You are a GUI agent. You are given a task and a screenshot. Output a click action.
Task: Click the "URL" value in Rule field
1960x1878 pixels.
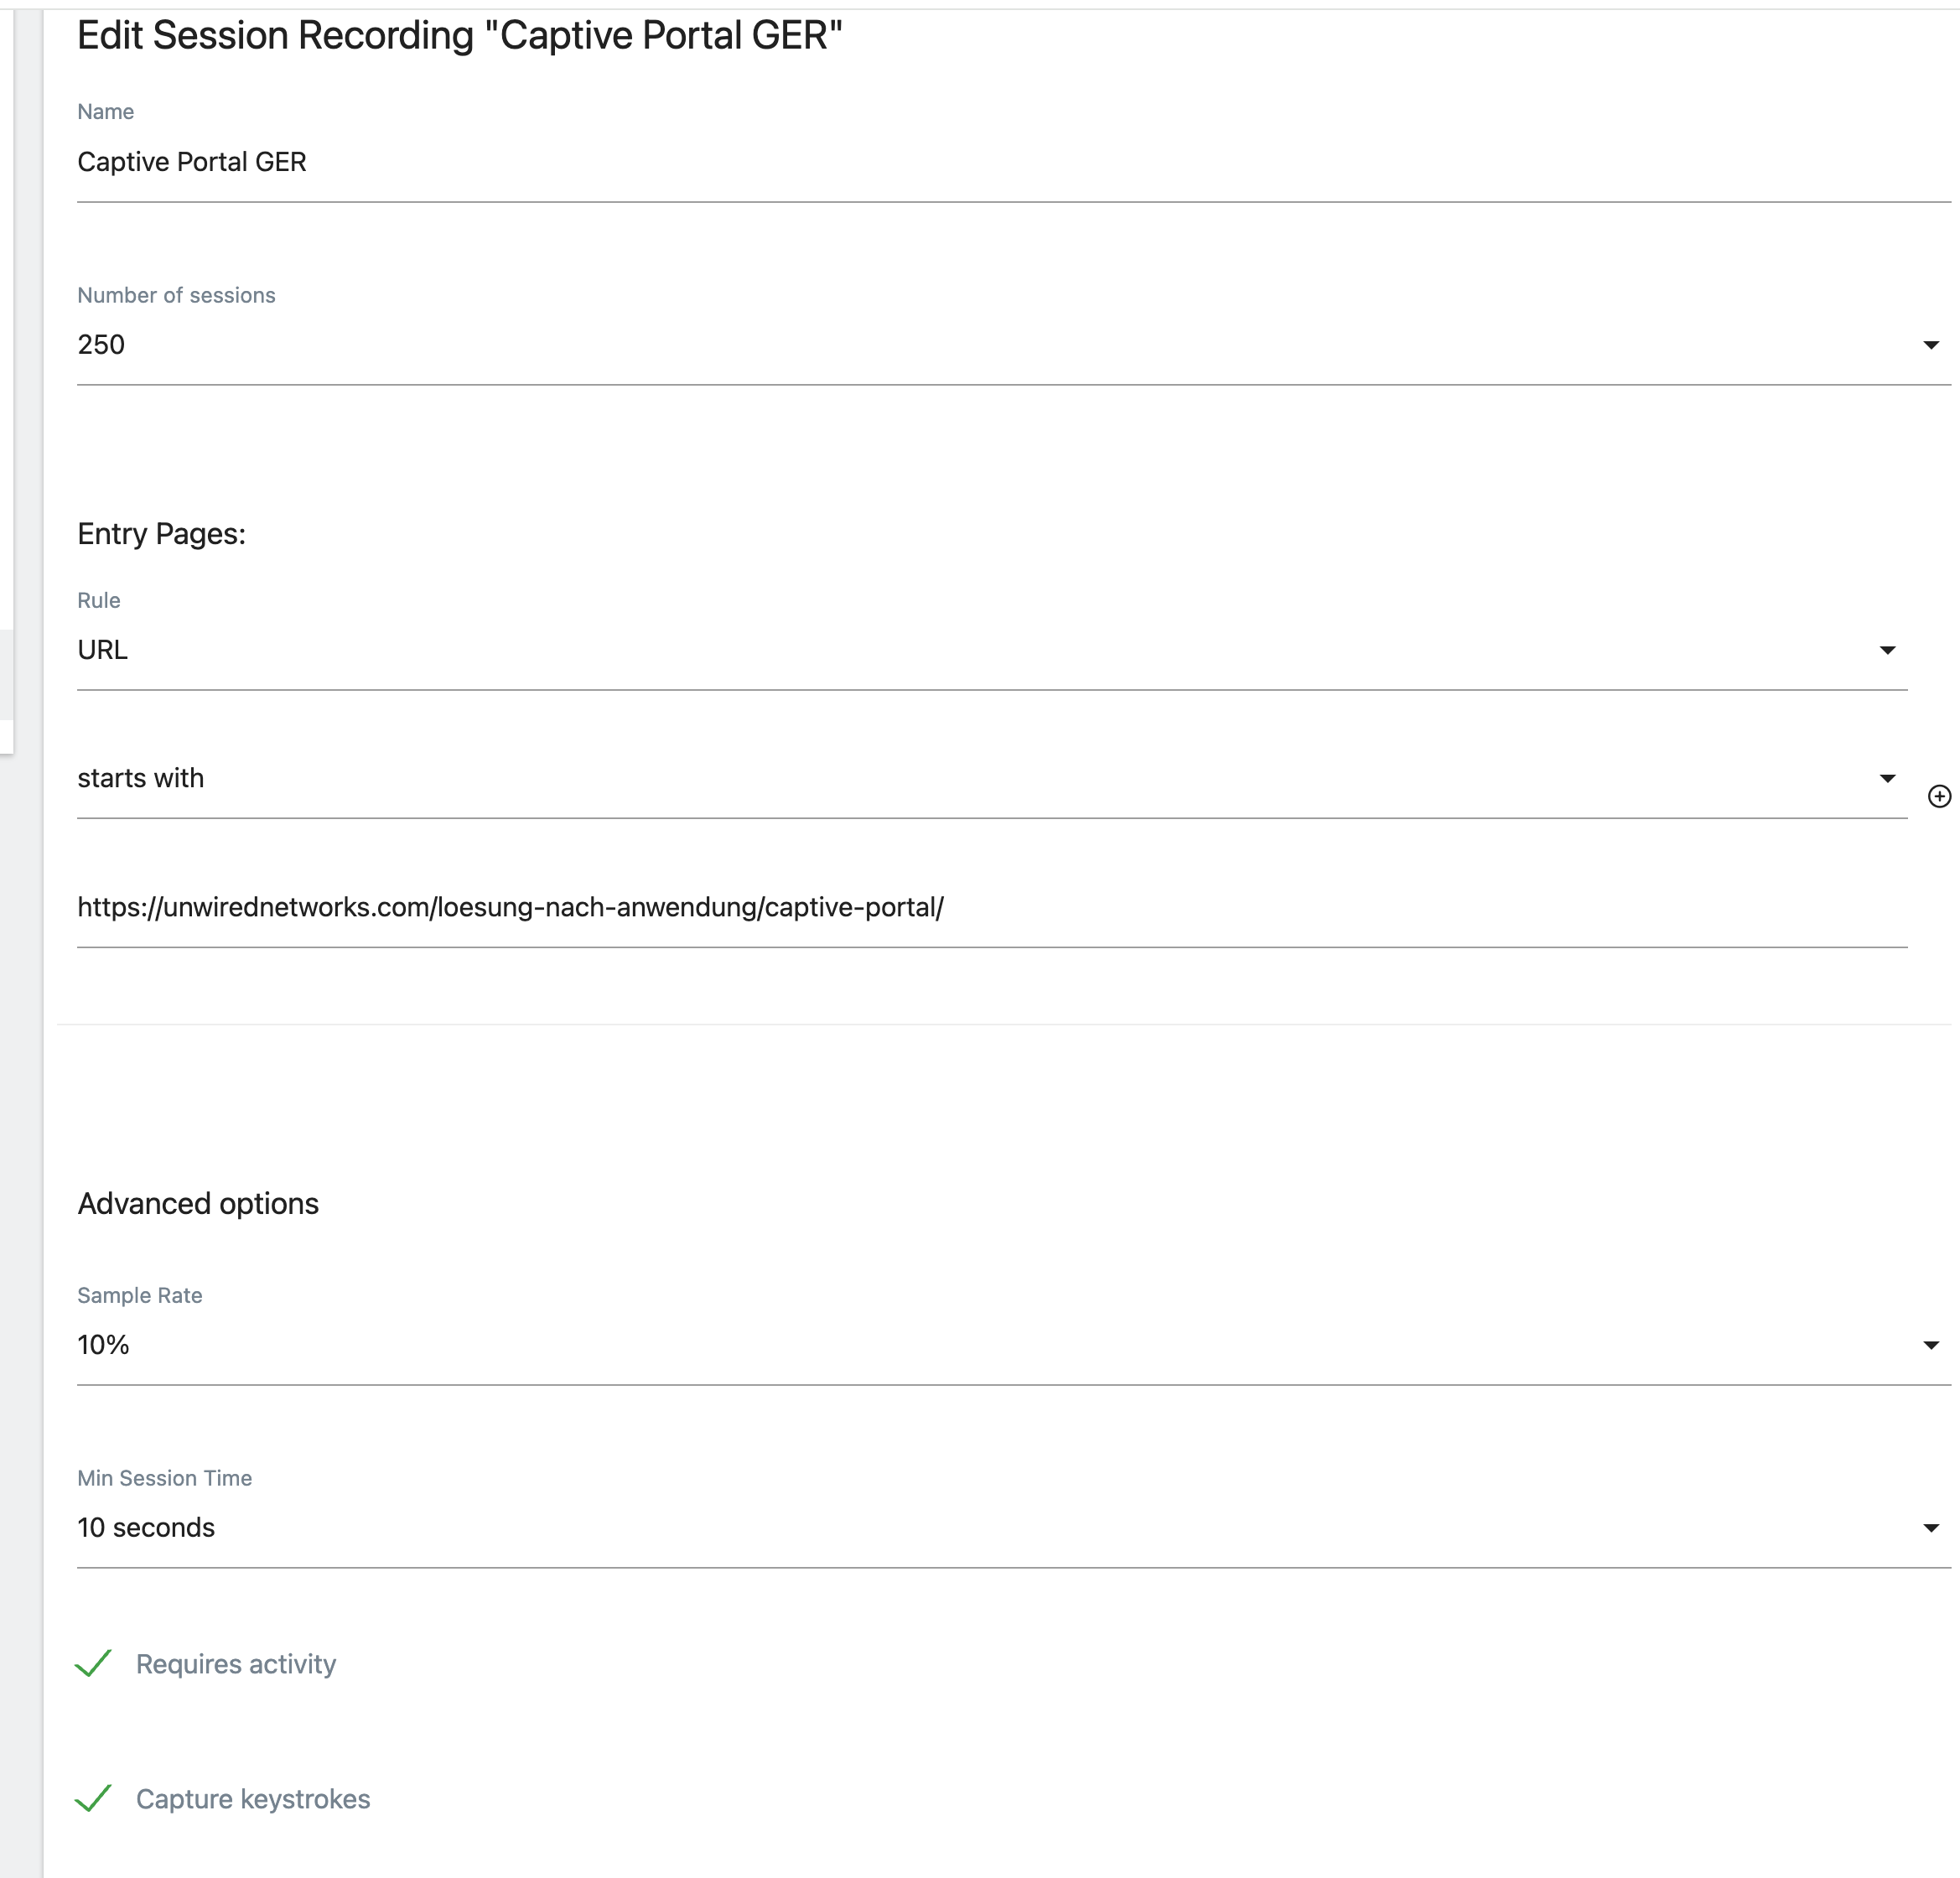(x=103, y=650)
